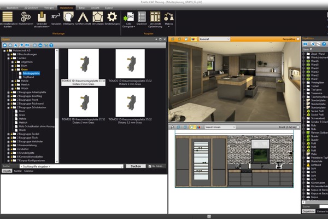Viewport: 328px width, 219px height.
Task: Open Verschnitt Optimierung tool
Action: pos(155,17)
